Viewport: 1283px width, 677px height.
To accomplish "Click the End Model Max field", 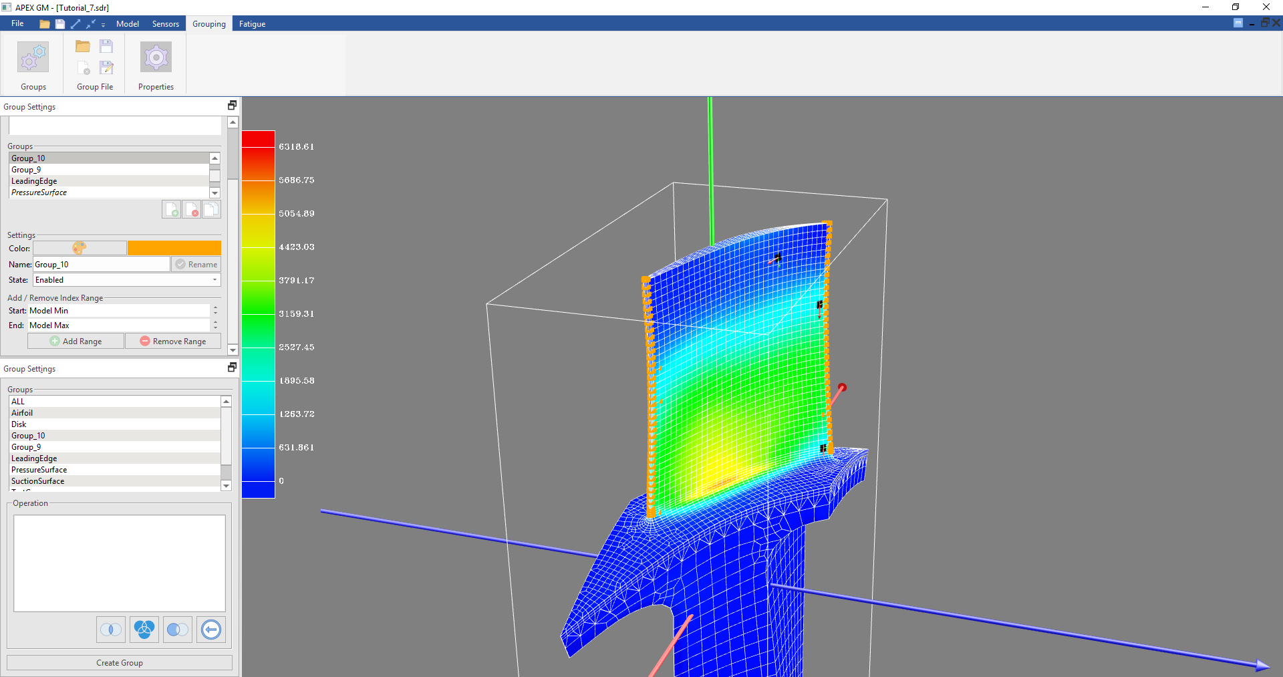I will pos(118,325).
